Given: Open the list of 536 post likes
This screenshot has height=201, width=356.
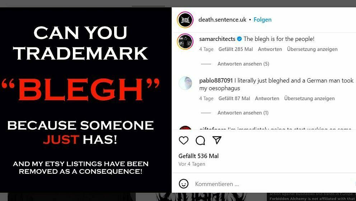Looking at the screenshot, I should (x=198, y=156).
